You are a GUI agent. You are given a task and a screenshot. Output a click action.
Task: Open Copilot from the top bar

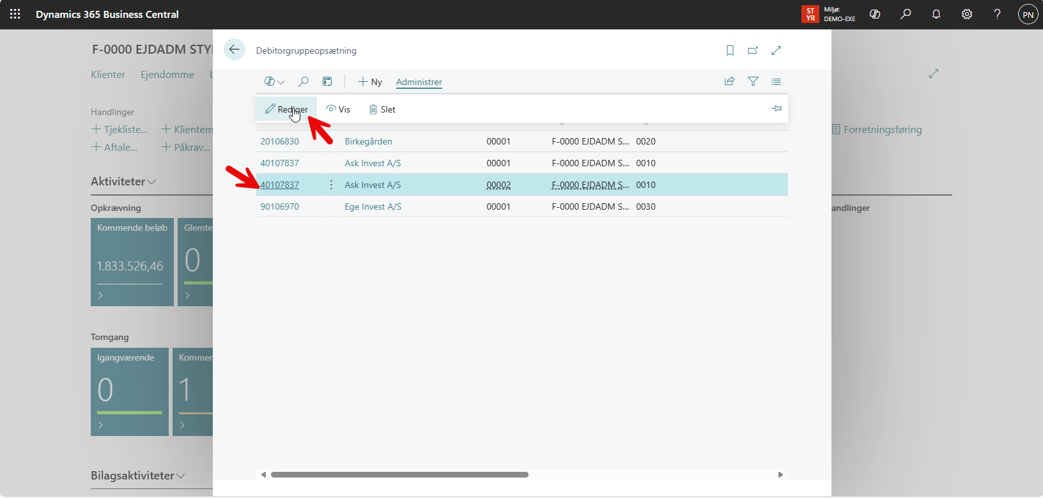tap(875, 14)
